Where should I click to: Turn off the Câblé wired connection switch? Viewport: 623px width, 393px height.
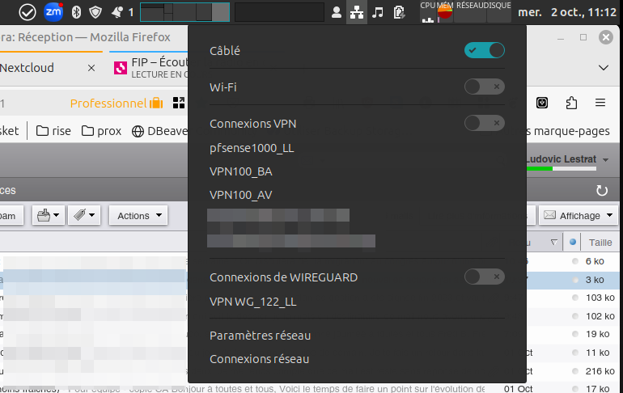484,50
